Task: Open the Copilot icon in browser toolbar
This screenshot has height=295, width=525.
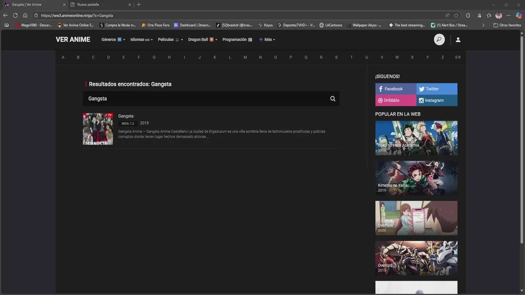Action: (519, 16)
